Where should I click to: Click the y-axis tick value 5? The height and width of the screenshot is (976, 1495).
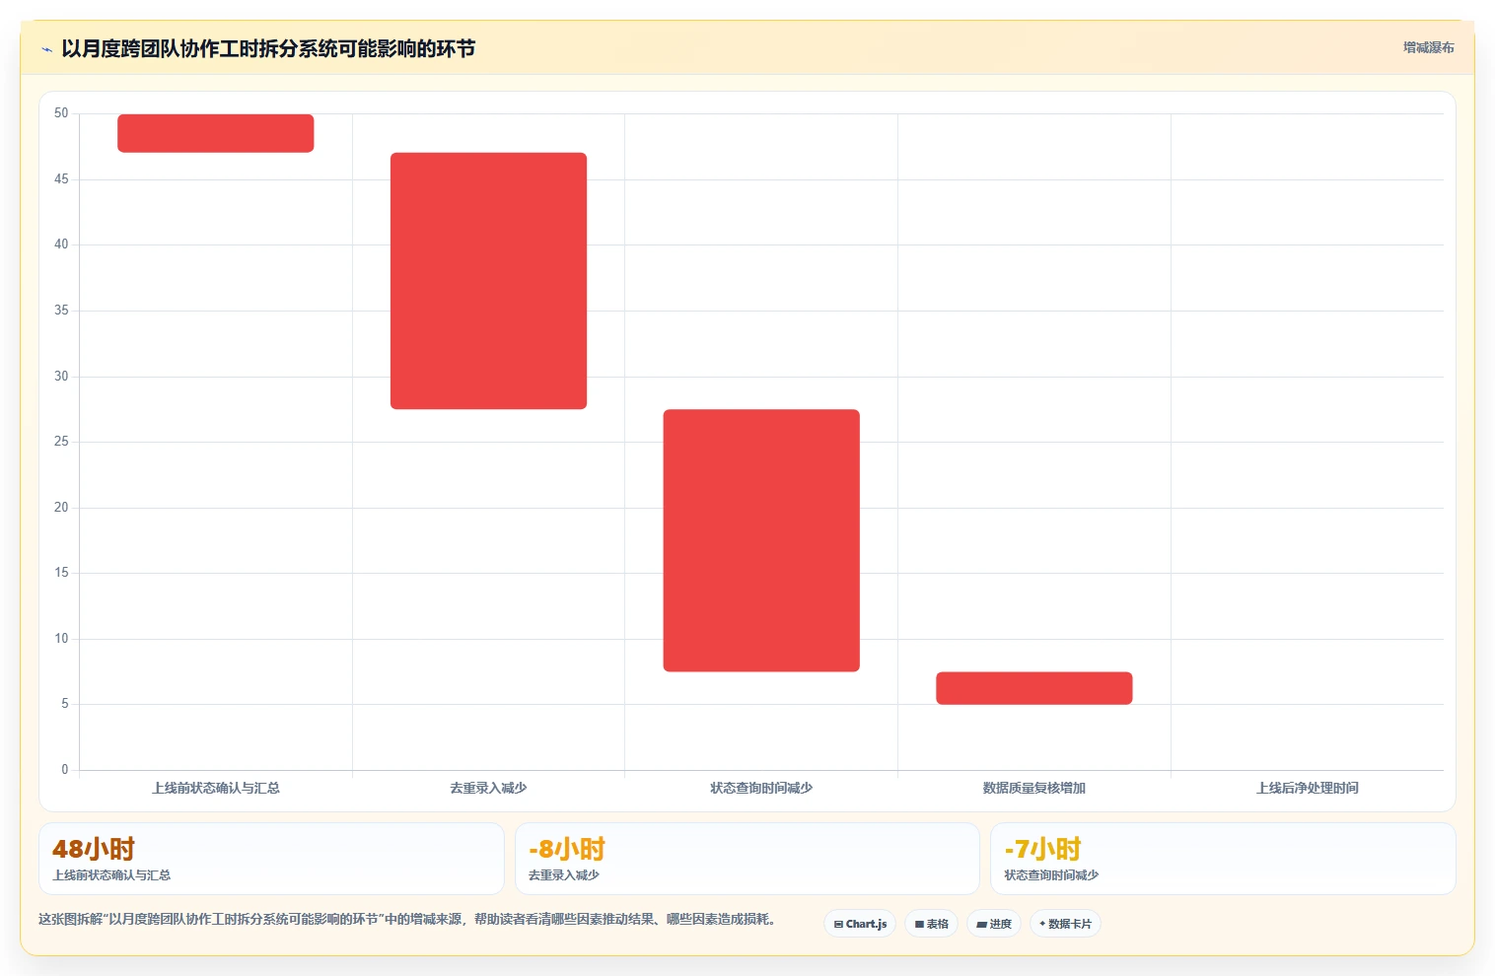click(x=65, y=704)
